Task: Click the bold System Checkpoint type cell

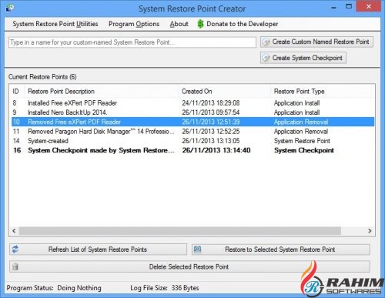Action: pyautogui.click(x=304, y=150)
